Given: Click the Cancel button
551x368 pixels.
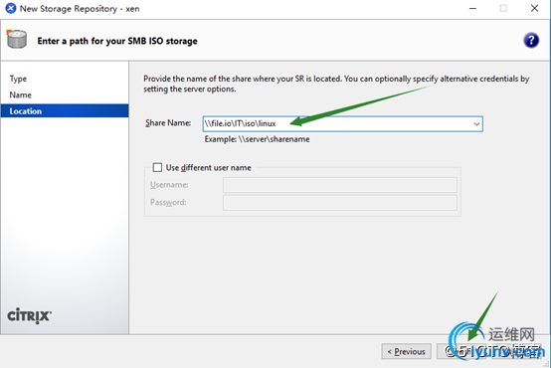Looking at the screenshot, I should click(516, 351).
